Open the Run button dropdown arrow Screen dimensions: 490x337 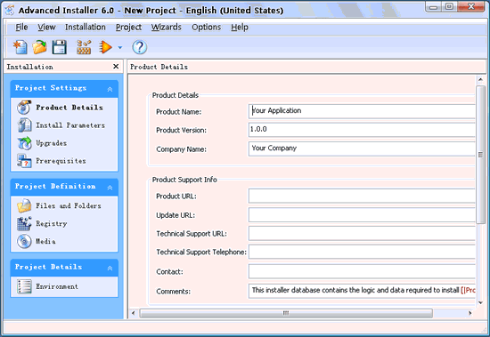[120, 48]
